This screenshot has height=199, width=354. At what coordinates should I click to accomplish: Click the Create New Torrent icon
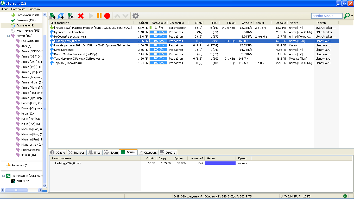pyautogui.click(x=71, y=16)
